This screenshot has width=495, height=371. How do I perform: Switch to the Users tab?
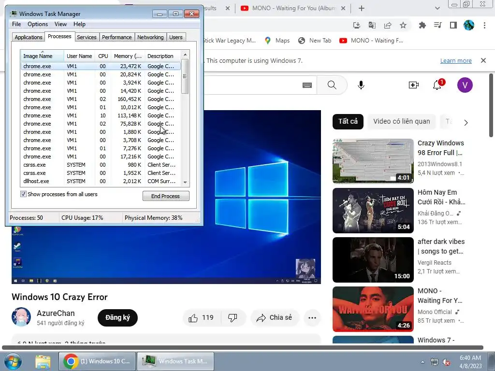176,37
